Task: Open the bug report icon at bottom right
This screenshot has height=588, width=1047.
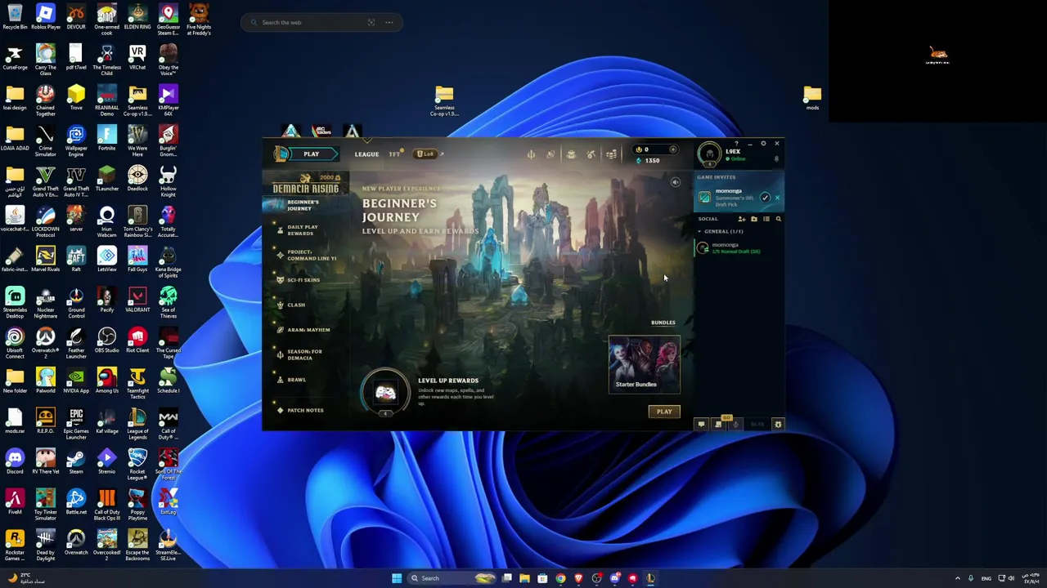Action: click(x=778, y=424)
